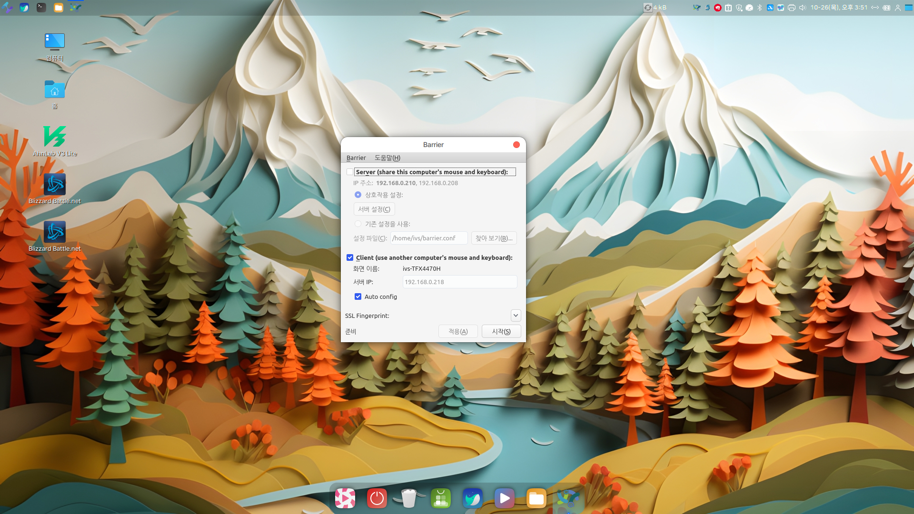Launch the green app store dock icon
Viewport: 914px width, 514px height.
click(441, 498)
